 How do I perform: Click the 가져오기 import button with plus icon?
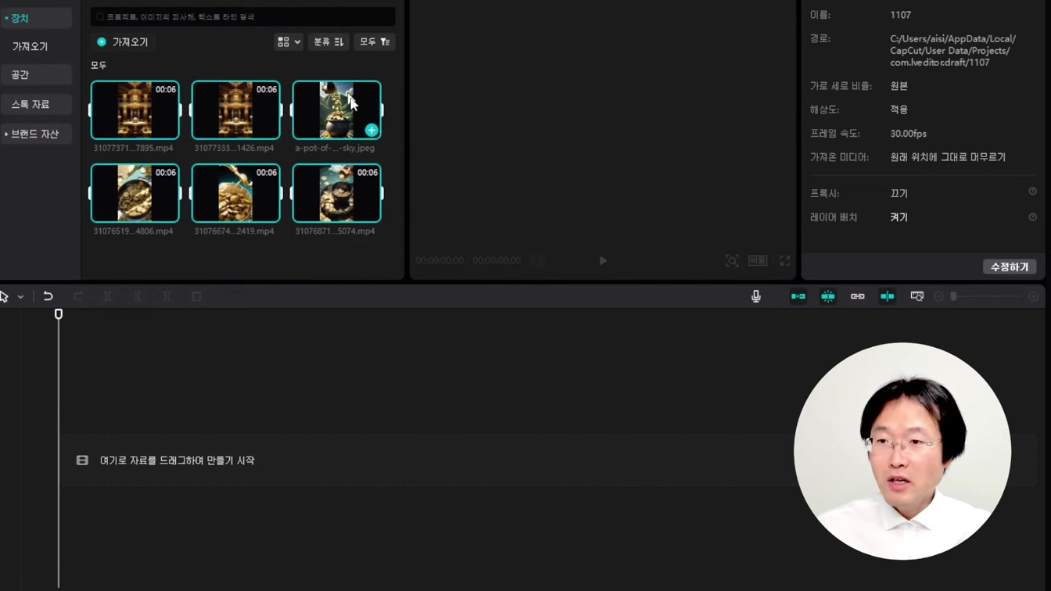(123, 42)
